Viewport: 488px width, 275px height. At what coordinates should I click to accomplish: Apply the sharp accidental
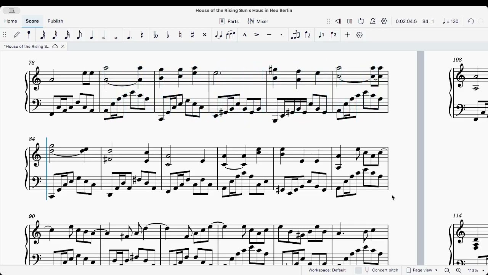click(192, 35)
